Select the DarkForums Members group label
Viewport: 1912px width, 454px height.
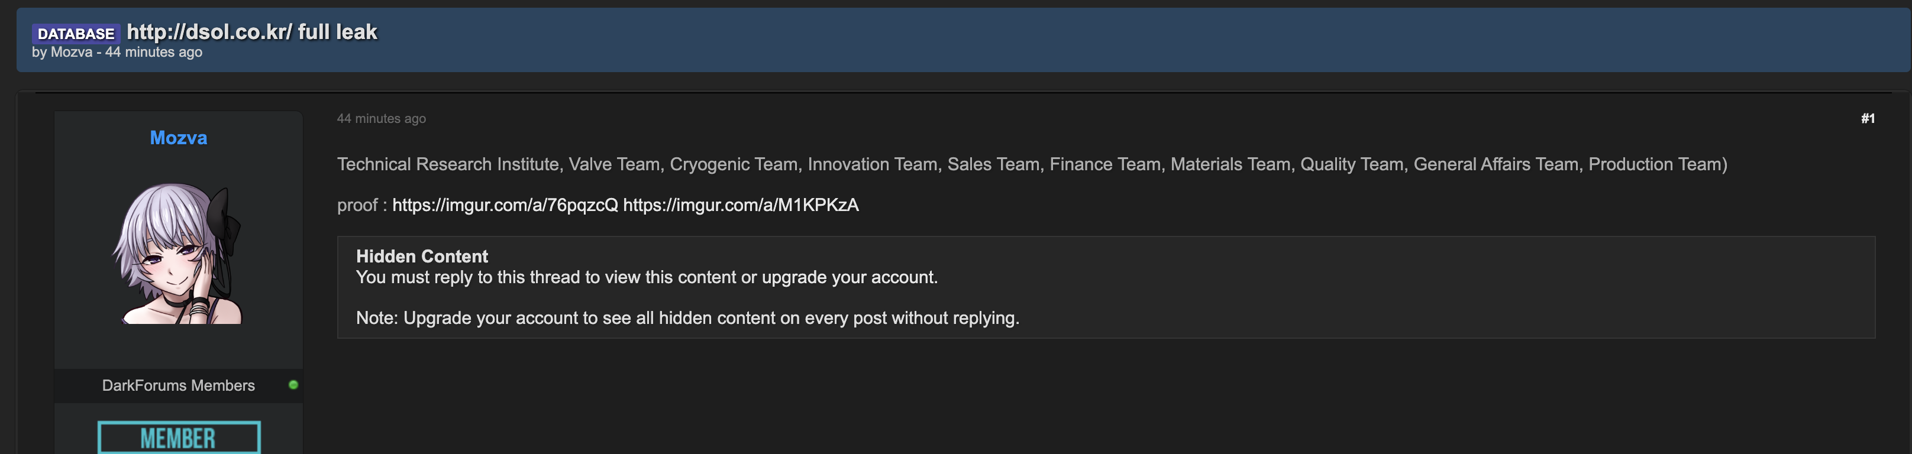point(178,386)
